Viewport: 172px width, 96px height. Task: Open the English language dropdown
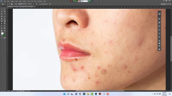(x=84, y=1)
